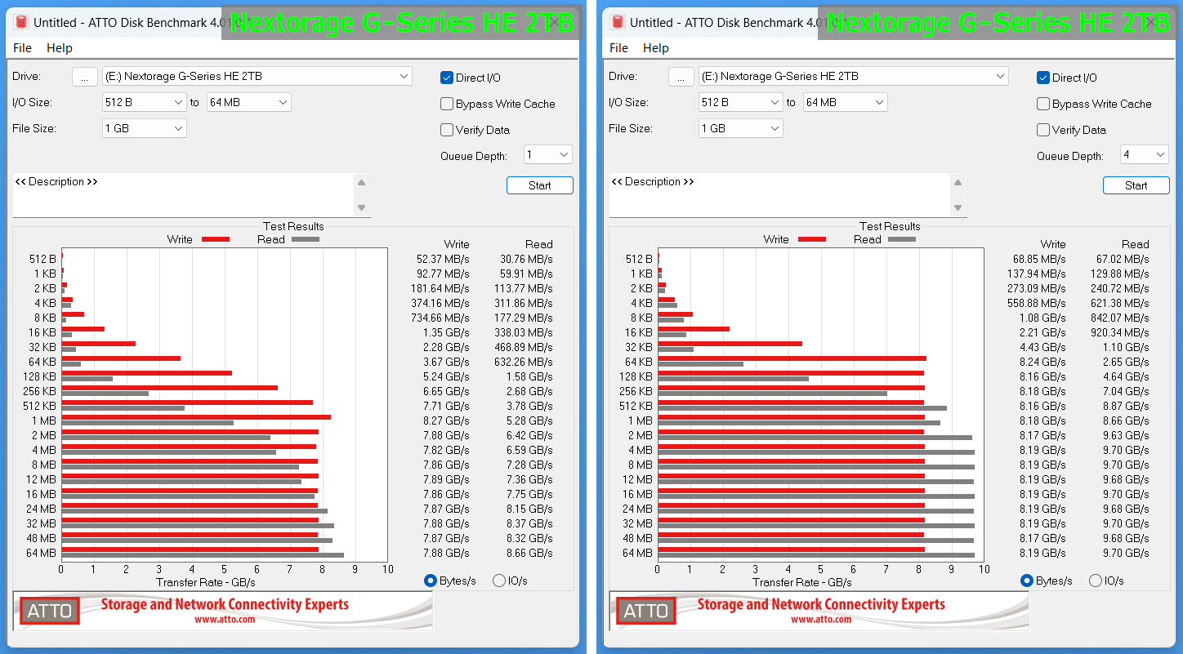The width and height of the screenshot is (1183, 654).
Task: Click gray Read legend swatch, left window
Action: point(306,239)
